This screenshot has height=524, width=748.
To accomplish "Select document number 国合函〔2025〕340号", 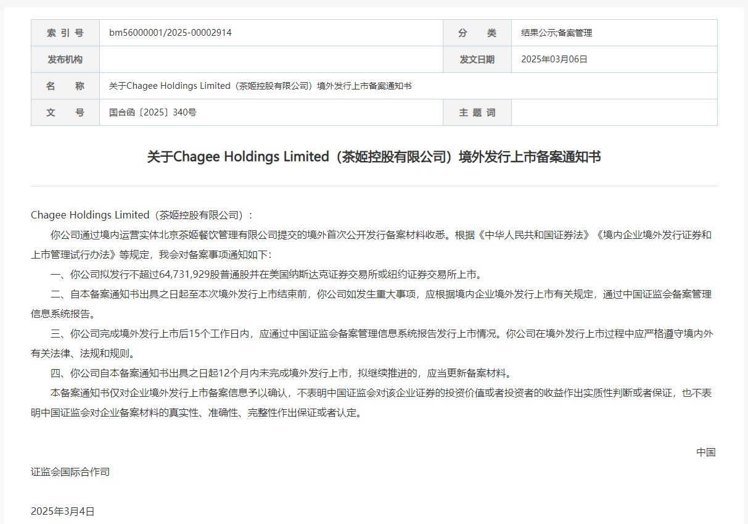I will point(152,112).
